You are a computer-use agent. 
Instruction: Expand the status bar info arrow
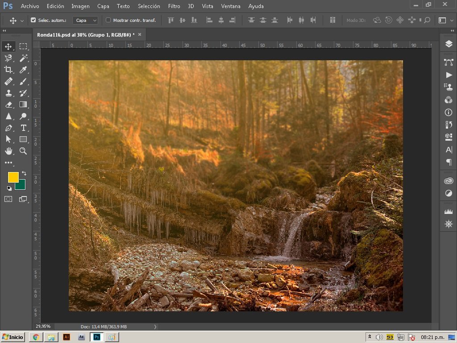point(155,326)
